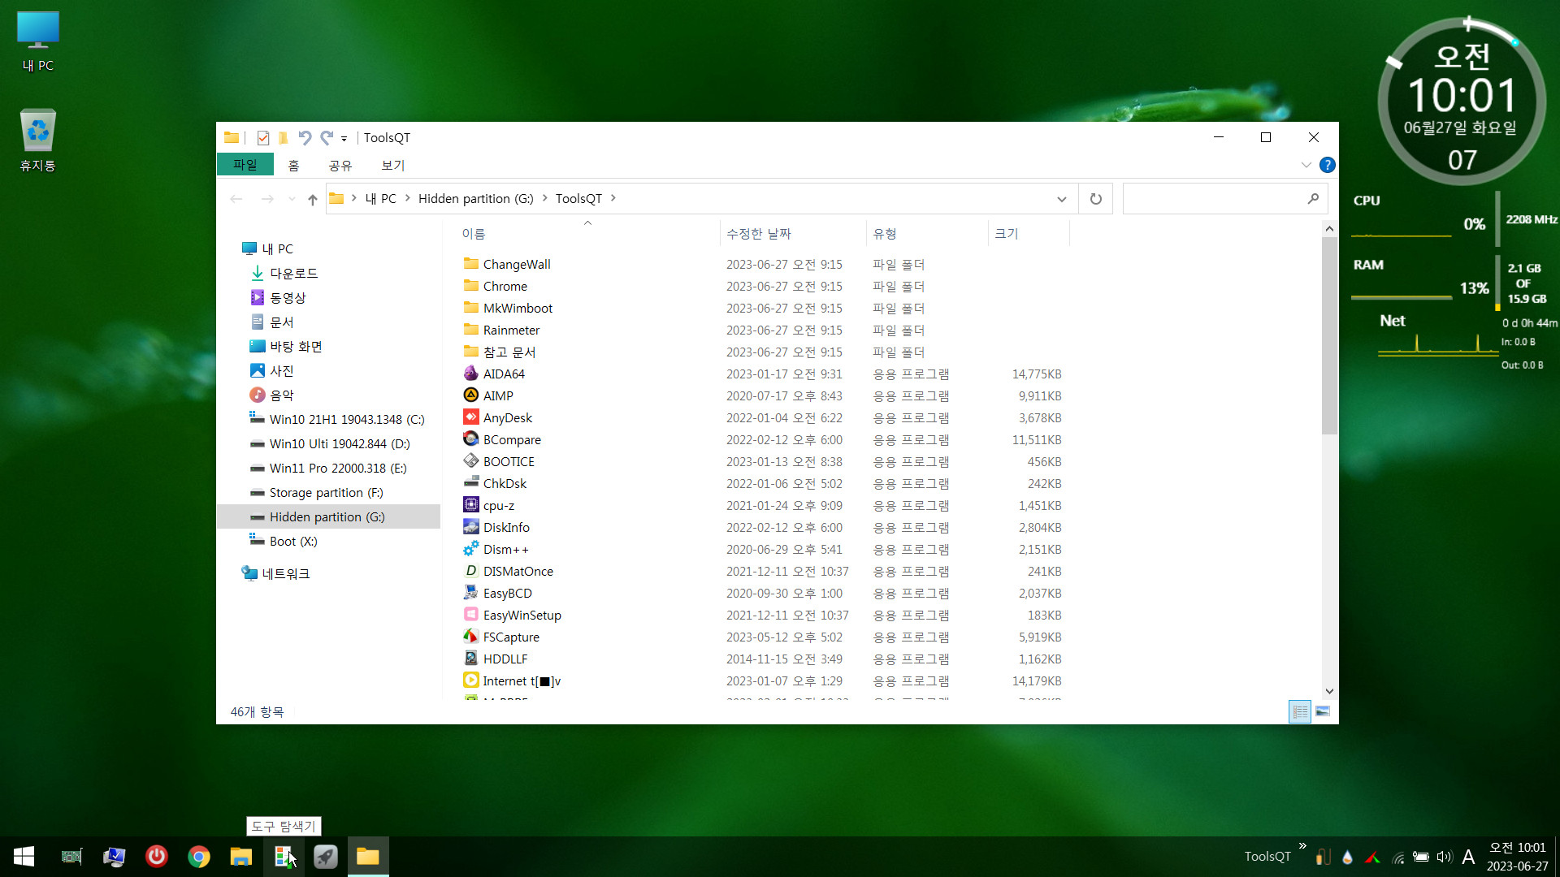Viewport: 1560px width, 877px height.
Task: Go up one folder level
Action: click(313, 199)
